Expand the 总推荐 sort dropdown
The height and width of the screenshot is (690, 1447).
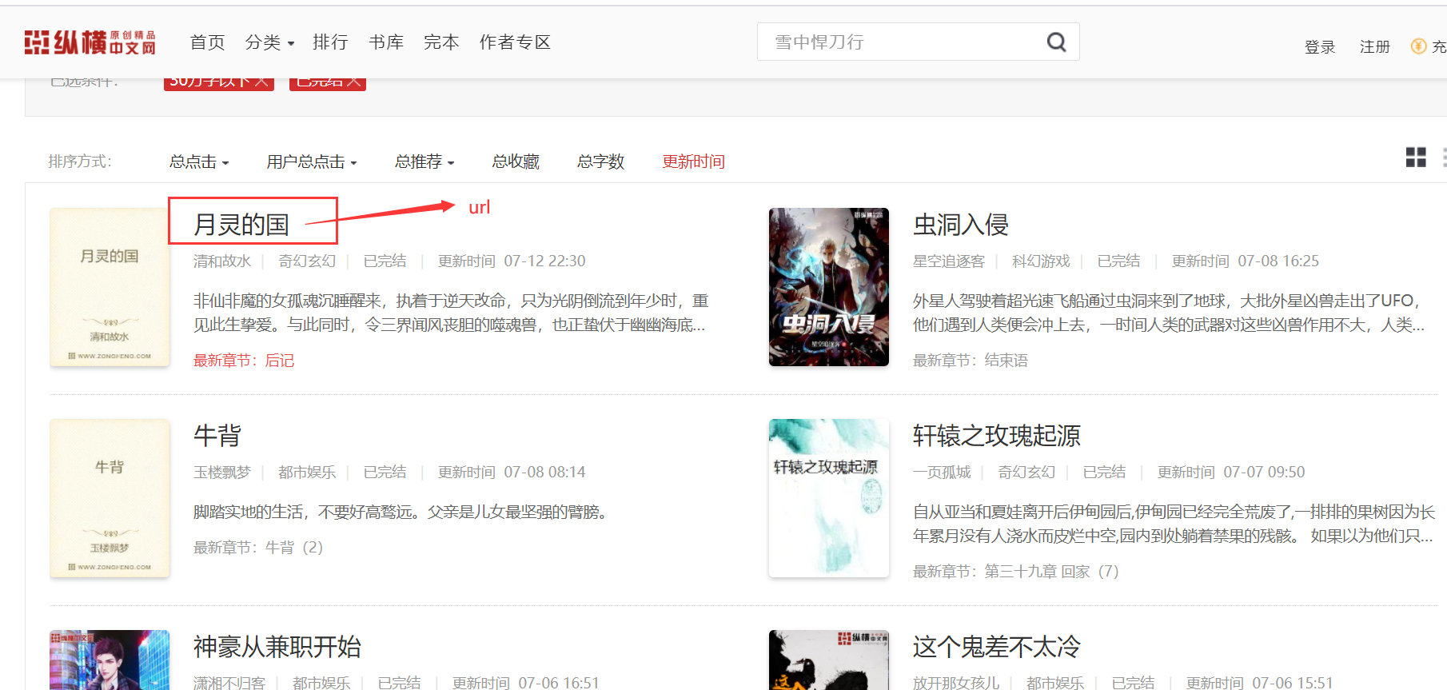[x=425, y=162]
